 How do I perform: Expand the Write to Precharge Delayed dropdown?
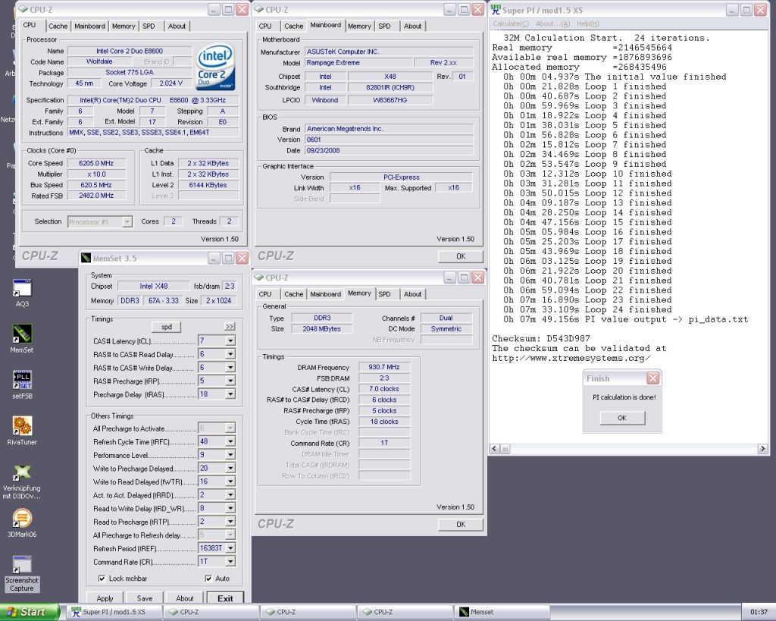tap(230, 468)
